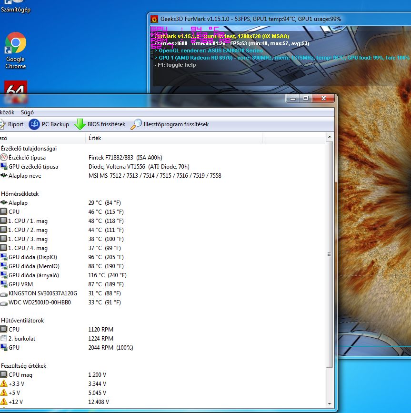
Task: Select the '12.408 V' value
Action: pyautogui.click(x=99, y=402)
